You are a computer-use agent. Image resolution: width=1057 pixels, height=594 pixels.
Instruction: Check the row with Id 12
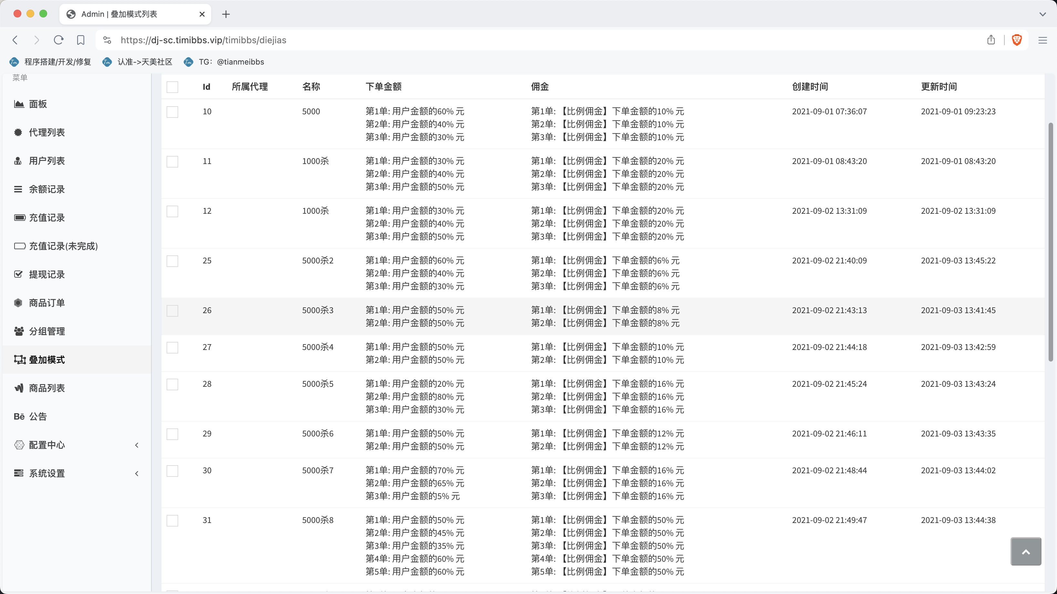click(x=172, y=211)
